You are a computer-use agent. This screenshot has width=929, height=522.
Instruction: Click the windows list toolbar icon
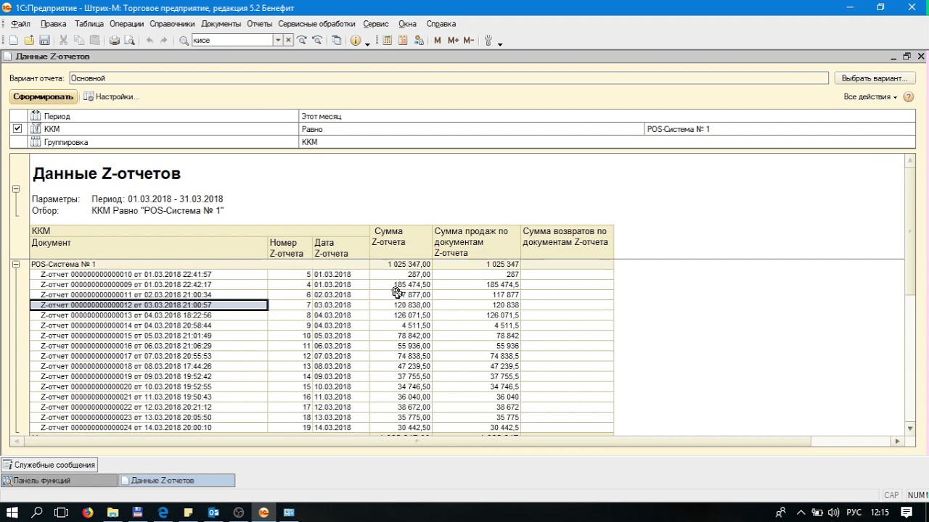pyautogui.click(x=337, y=41)
